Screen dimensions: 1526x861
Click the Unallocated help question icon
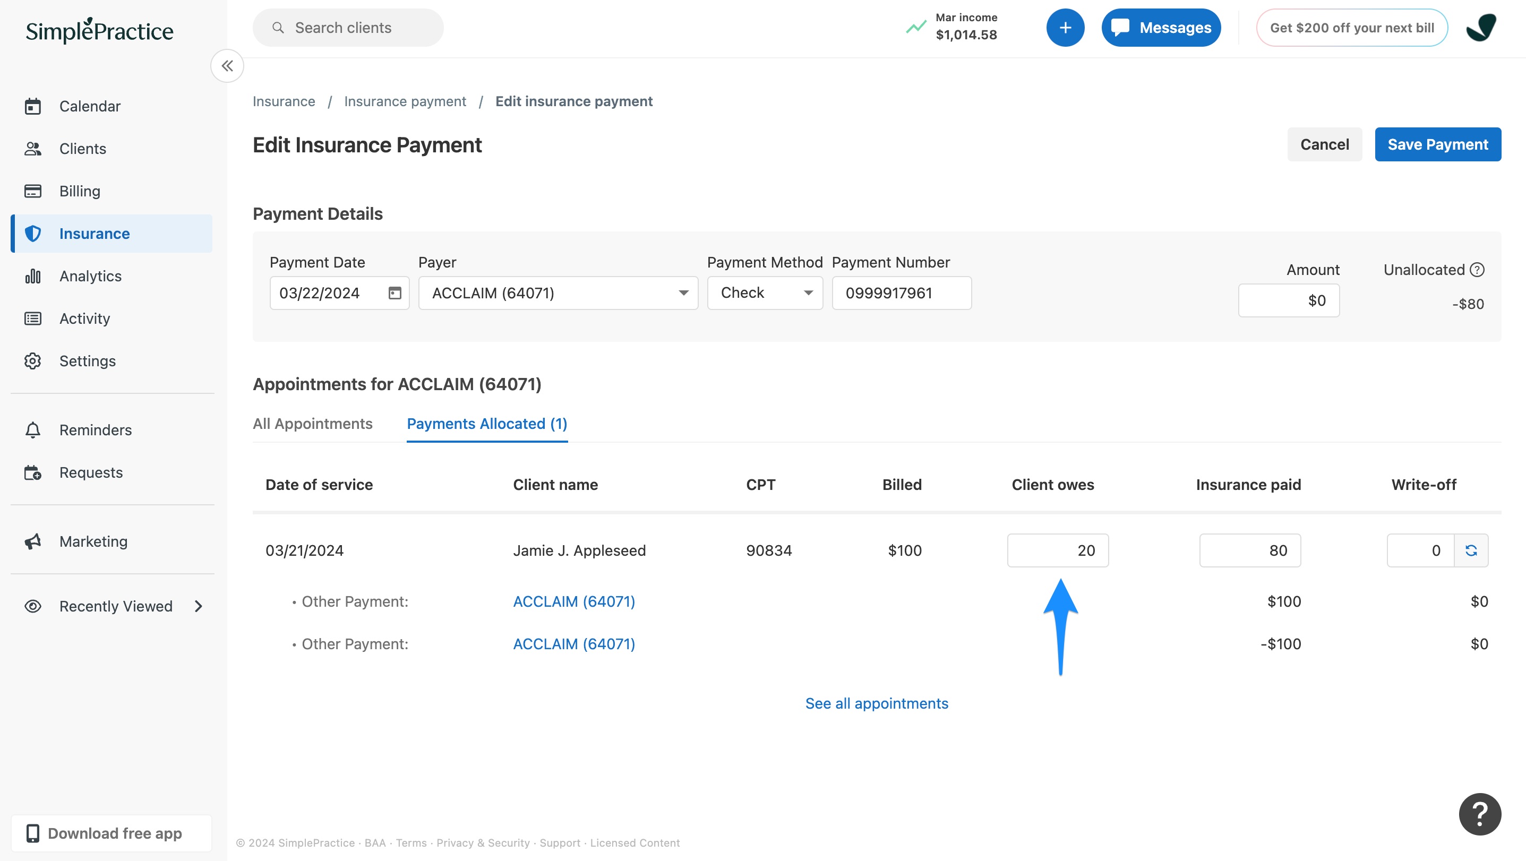[1478, 270]
